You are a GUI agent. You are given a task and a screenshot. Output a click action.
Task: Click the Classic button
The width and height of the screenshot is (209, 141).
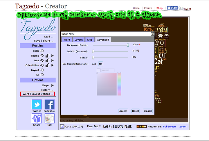coord(148,111)
